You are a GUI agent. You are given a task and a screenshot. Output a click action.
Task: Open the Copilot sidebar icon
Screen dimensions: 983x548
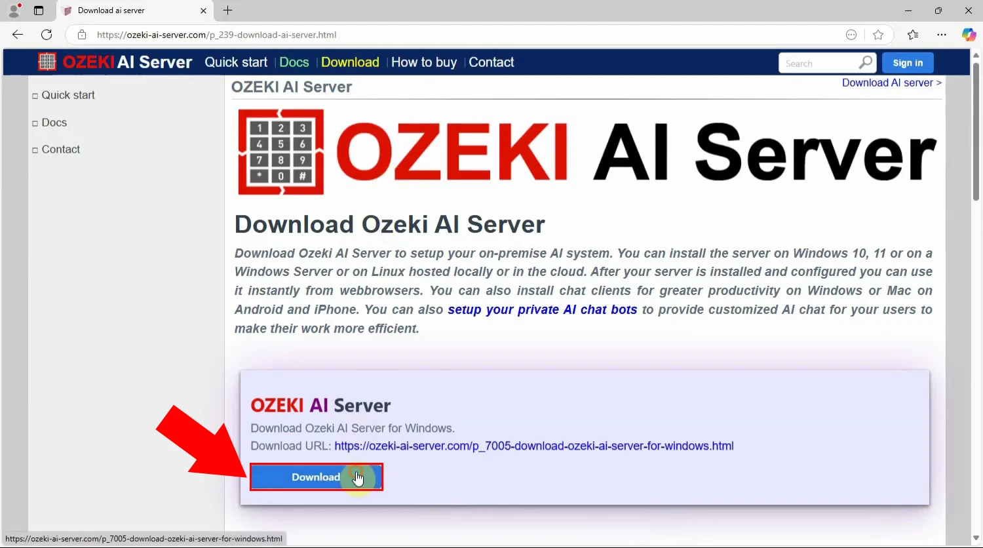(969, 35)
